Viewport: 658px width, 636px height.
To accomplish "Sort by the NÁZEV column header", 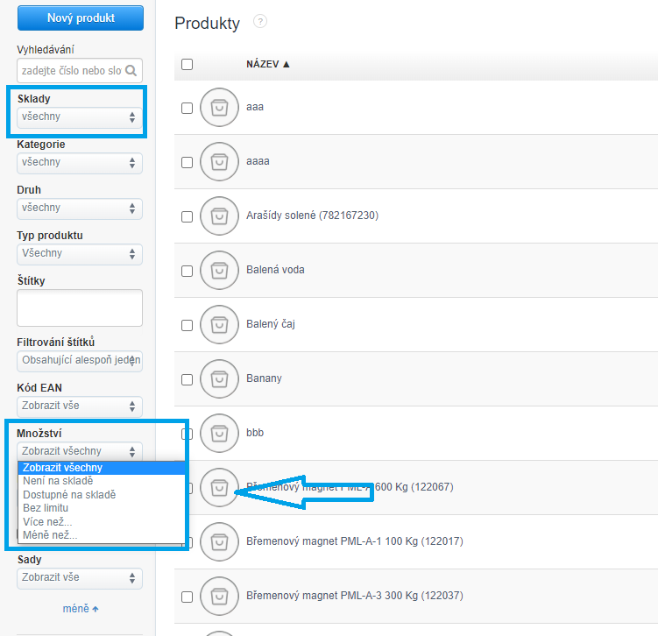I will click(267, 64).
